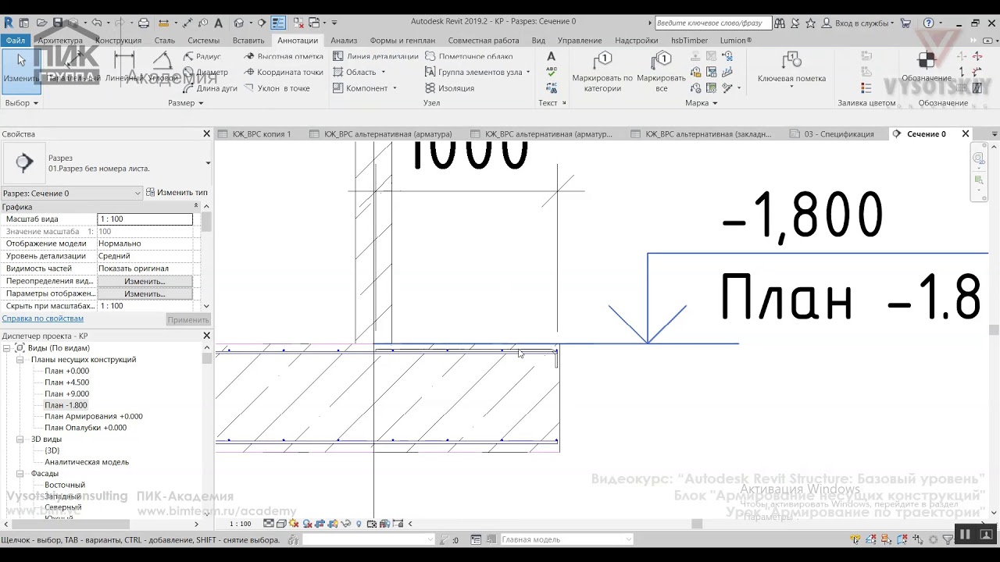This screenshot has width=1000, height=562.
Task: Click the Print icon in quick access toolbar
Action: click(x=143, y=23)
